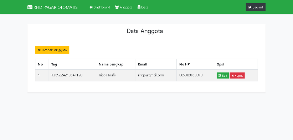The height and width of the screenshot is (140, 293).
Task: Click the name Risqa Taufik
Action: click(x=108, y=75)
